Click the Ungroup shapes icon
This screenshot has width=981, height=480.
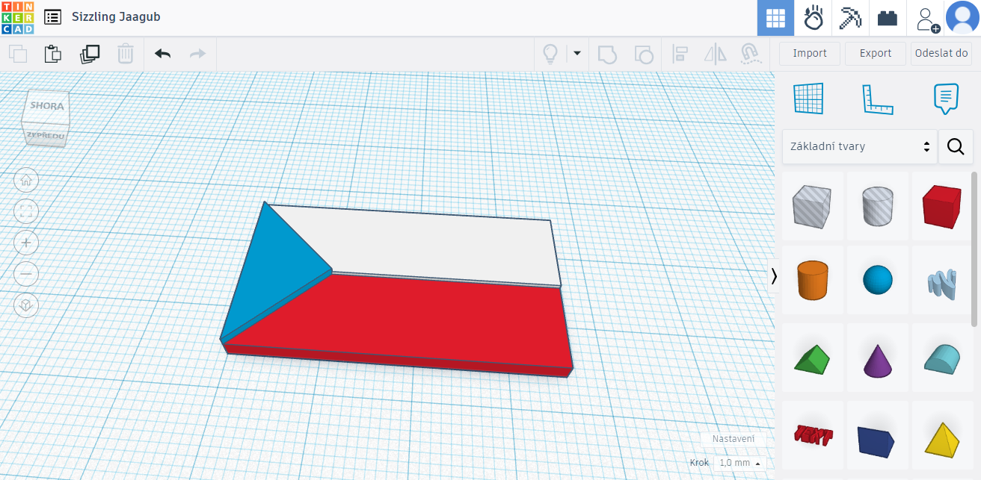pos(643,54)
